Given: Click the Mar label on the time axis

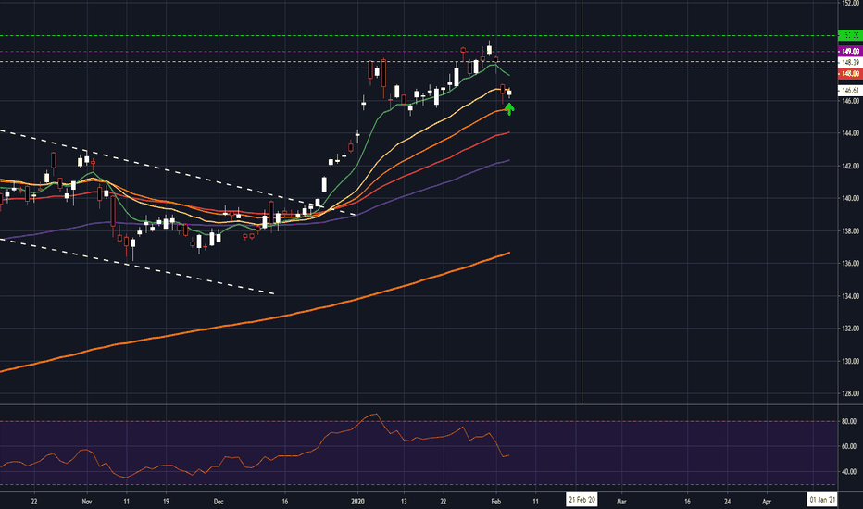Looking at the screenshot, I should coord(621,502).
